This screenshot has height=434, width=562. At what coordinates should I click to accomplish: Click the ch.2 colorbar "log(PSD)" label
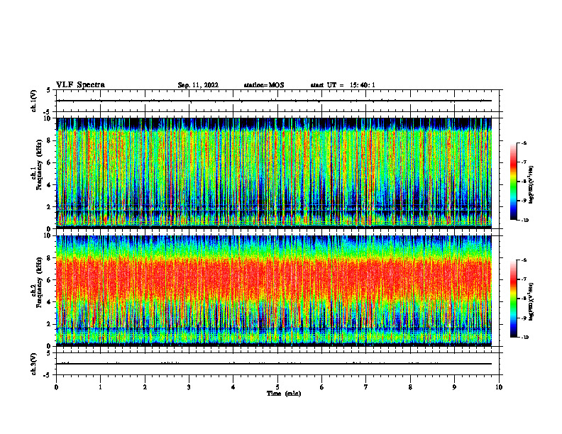pos(531,302)
